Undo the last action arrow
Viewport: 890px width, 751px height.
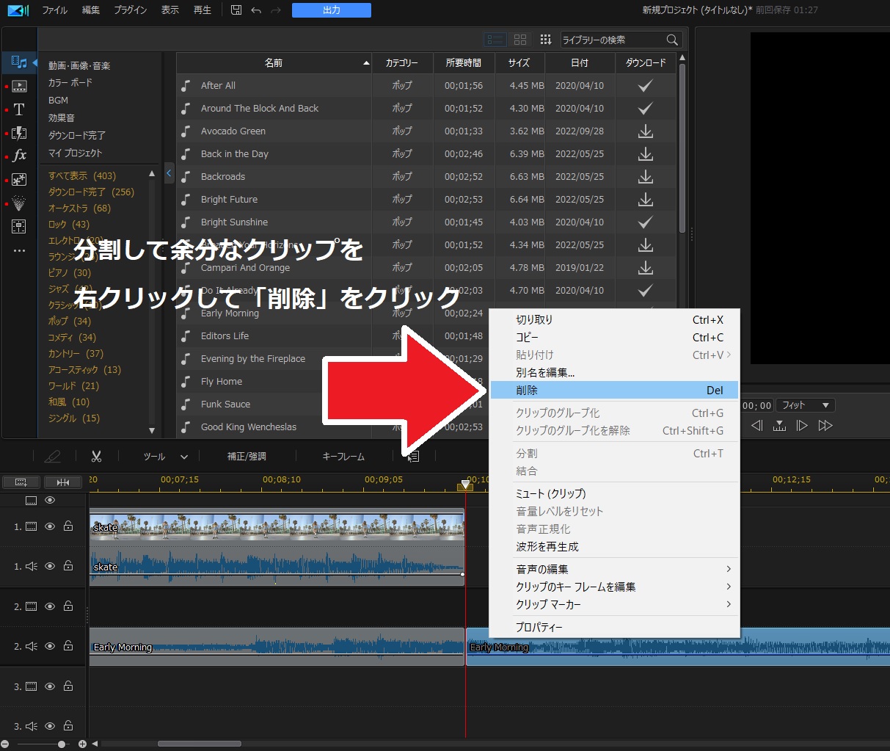[x=256, y=10]
